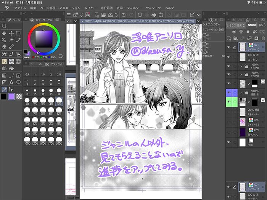Toggle visibility of the 1コマ目 folder
267x200 pixels.
coord(229,66)
